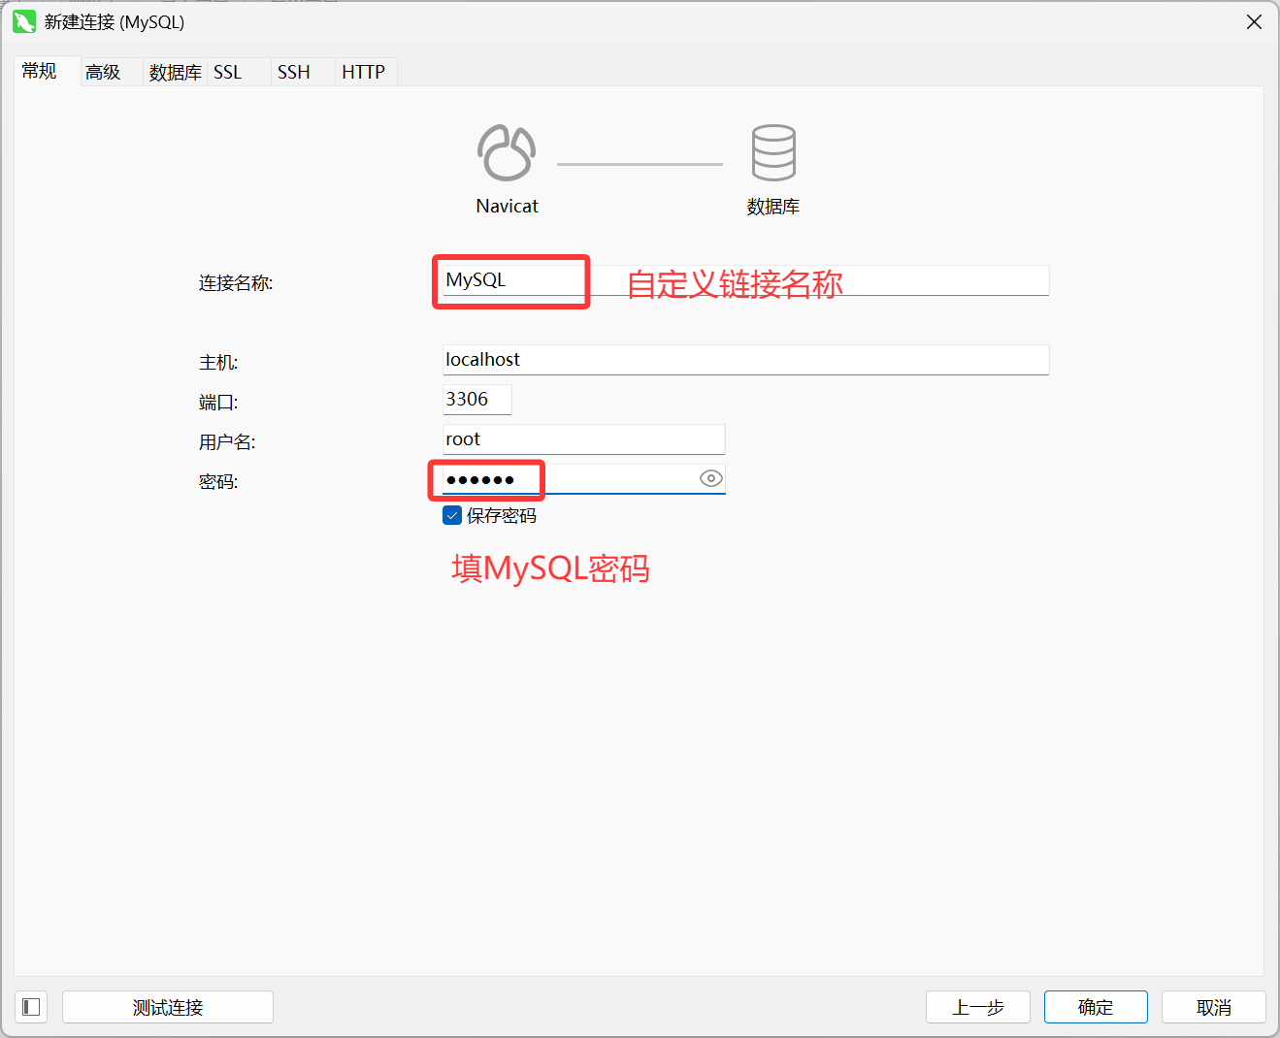Click the Navicat app icon in title bar
Image resolution: width=1280 pixels, height=1038 pixels.
(x=24, y=21)
